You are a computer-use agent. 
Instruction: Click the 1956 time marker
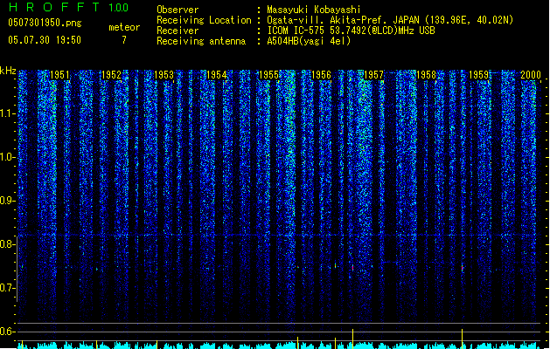(x=321, y=75)
